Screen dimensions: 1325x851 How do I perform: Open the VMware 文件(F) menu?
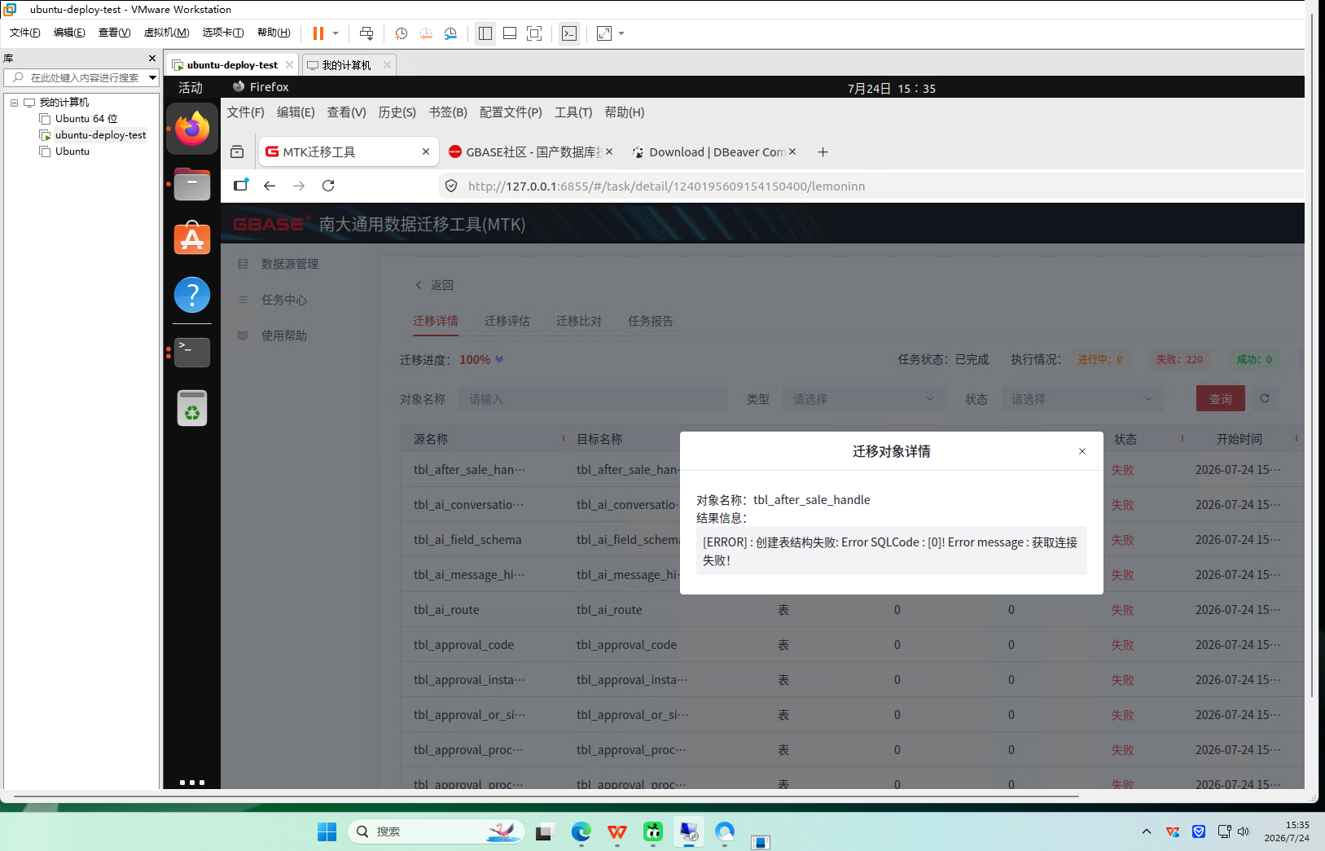click(x=24, y=33)
